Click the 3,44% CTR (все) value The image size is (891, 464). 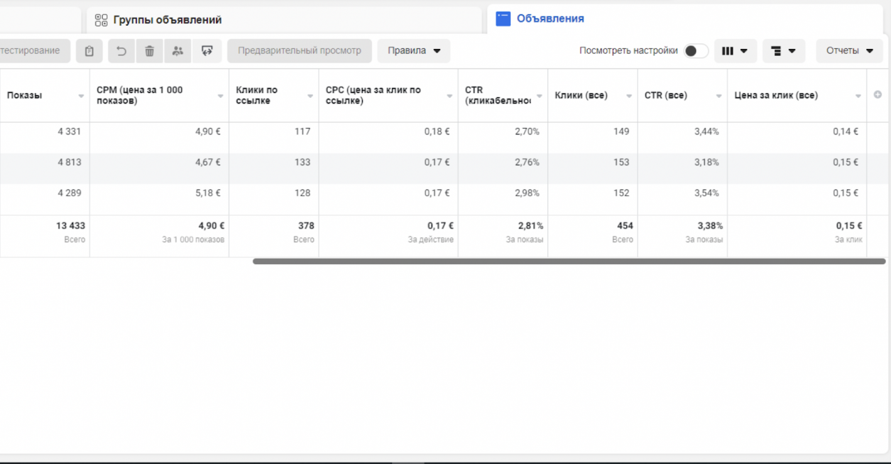click(706, 131)
